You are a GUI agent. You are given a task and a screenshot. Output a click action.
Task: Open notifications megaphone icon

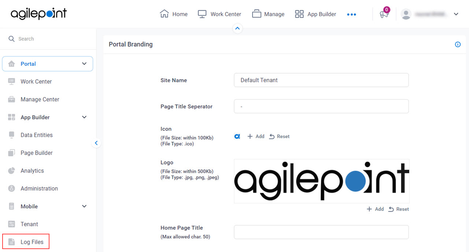pos(384,15)
